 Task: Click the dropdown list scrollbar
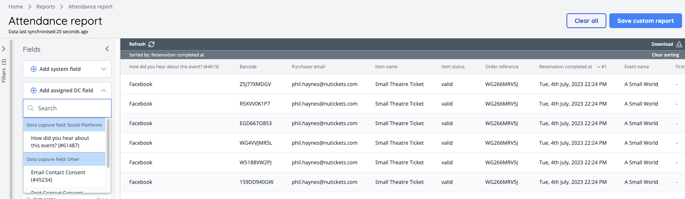[x=108, y=143]
